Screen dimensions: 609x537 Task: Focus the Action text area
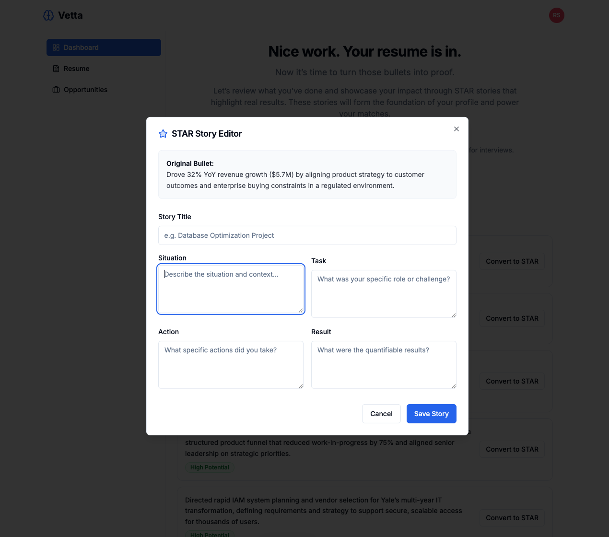pos(231,363)
